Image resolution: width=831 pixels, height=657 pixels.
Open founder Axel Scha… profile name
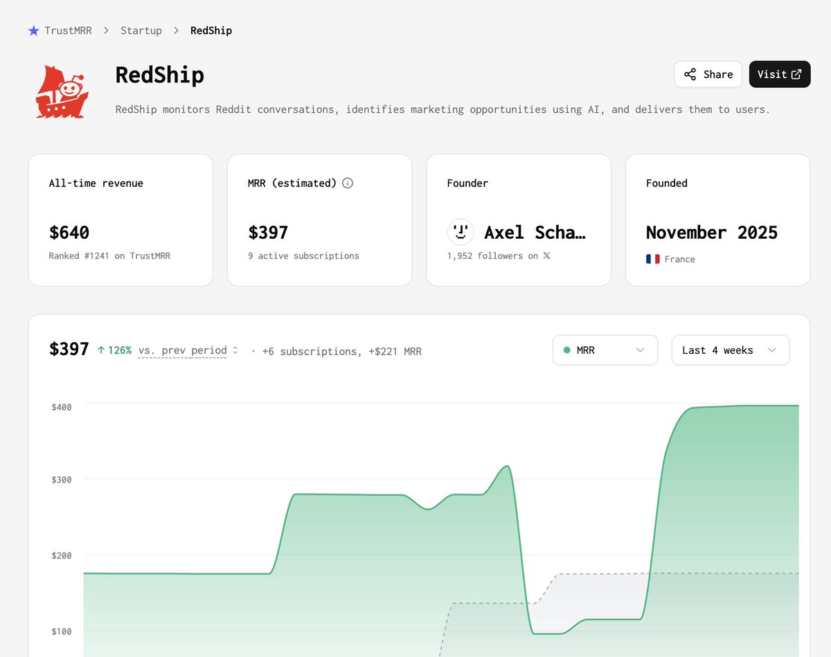pos(535,233)
